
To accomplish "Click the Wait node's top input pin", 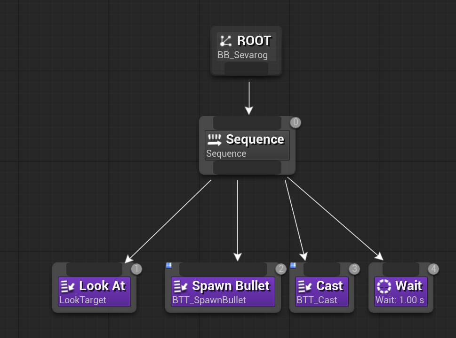I will point(401,269).
